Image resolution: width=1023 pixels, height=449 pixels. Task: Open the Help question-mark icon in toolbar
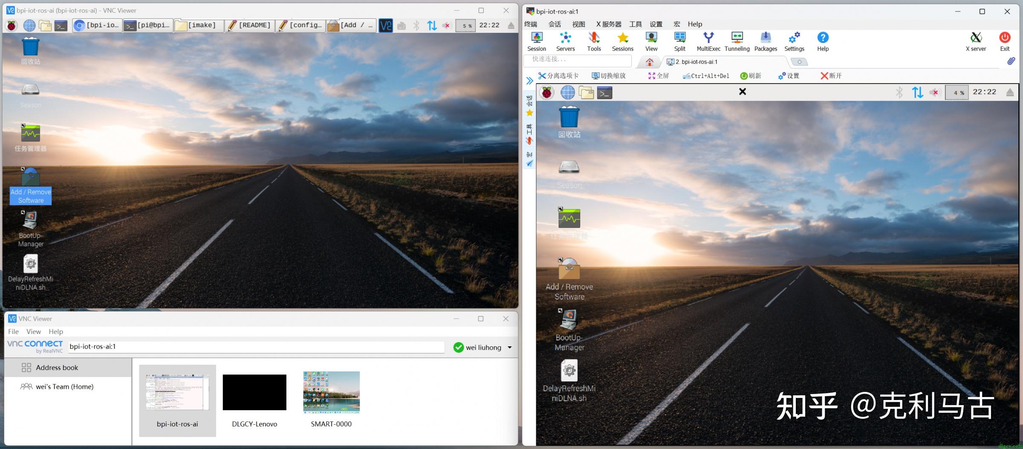(x=823, y=42)
